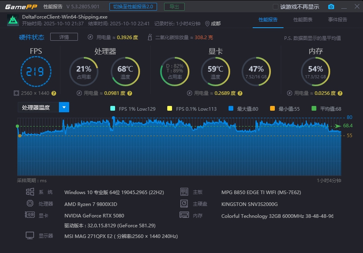Click the processor 68℃ temperature gauge
363x253 pixels.
[125, 72]
